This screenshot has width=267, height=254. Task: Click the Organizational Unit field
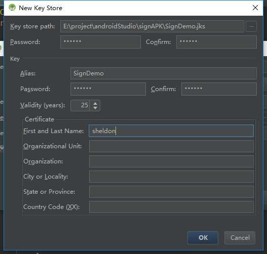[171, 146]
